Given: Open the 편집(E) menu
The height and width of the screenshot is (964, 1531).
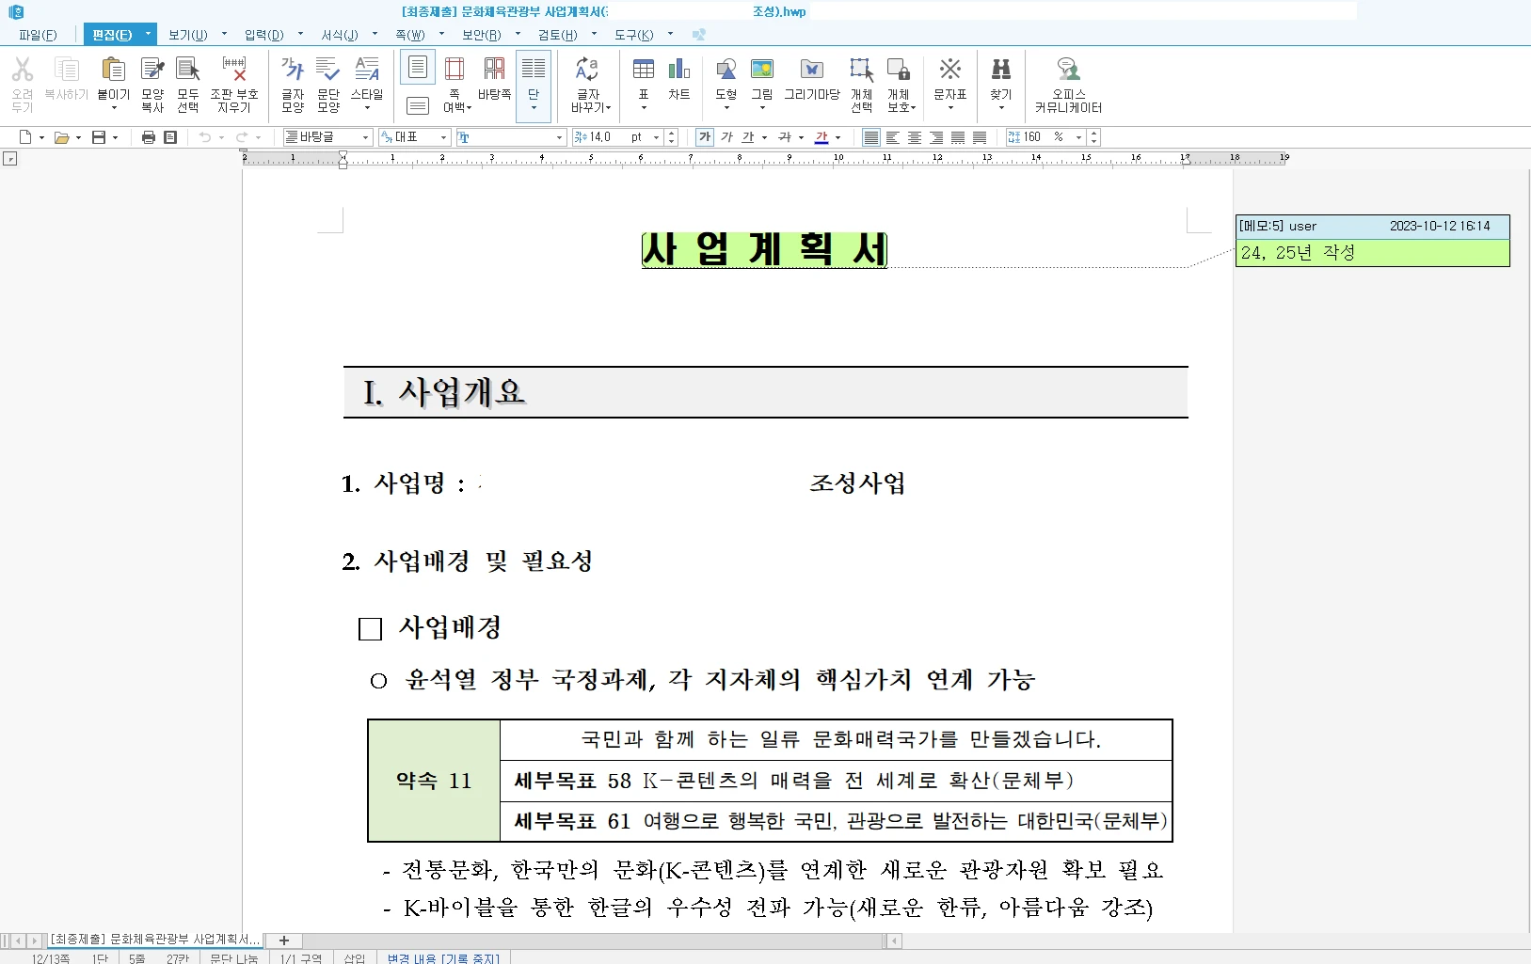Looking at the screenshot, I should point(112,35).
